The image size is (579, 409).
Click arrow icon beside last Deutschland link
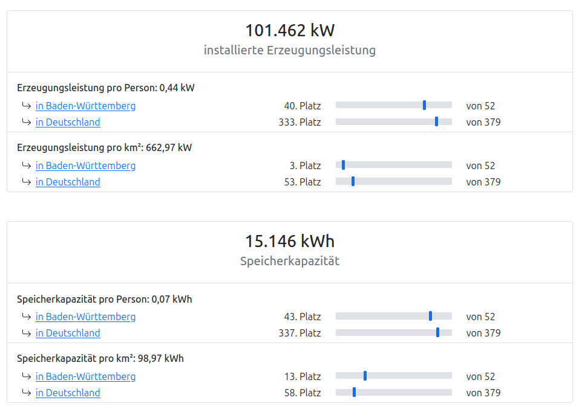[26, 393]
